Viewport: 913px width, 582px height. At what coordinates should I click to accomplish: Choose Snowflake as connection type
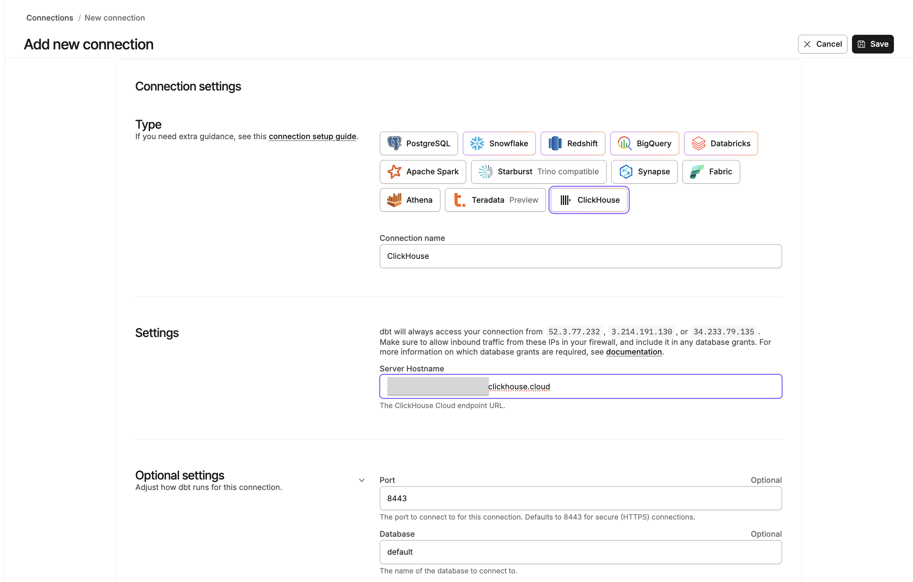point(499,143)
